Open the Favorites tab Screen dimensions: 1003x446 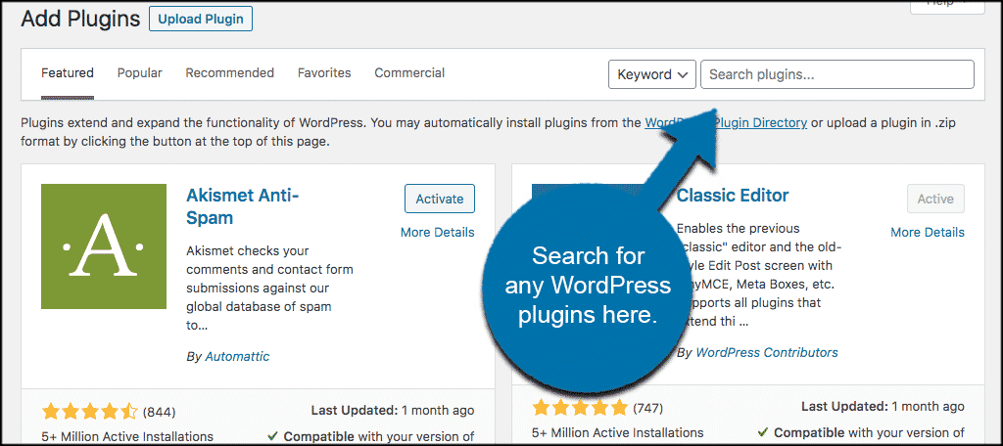click(324, 72)
